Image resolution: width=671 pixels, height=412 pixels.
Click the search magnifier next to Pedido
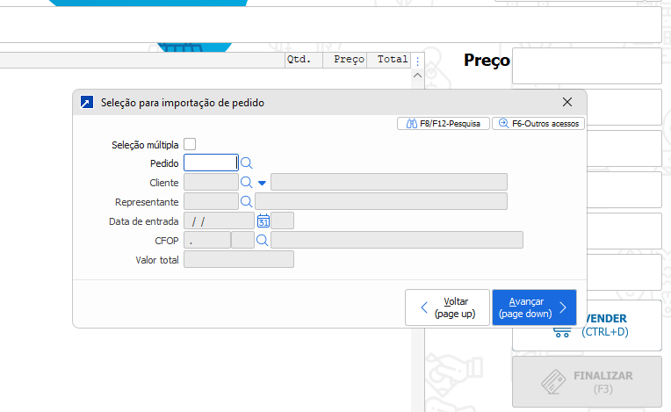(x=246, y=163)
